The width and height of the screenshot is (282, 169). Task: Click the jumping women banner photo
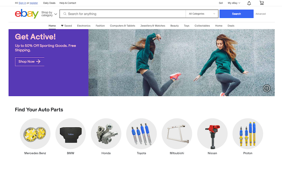182,63
